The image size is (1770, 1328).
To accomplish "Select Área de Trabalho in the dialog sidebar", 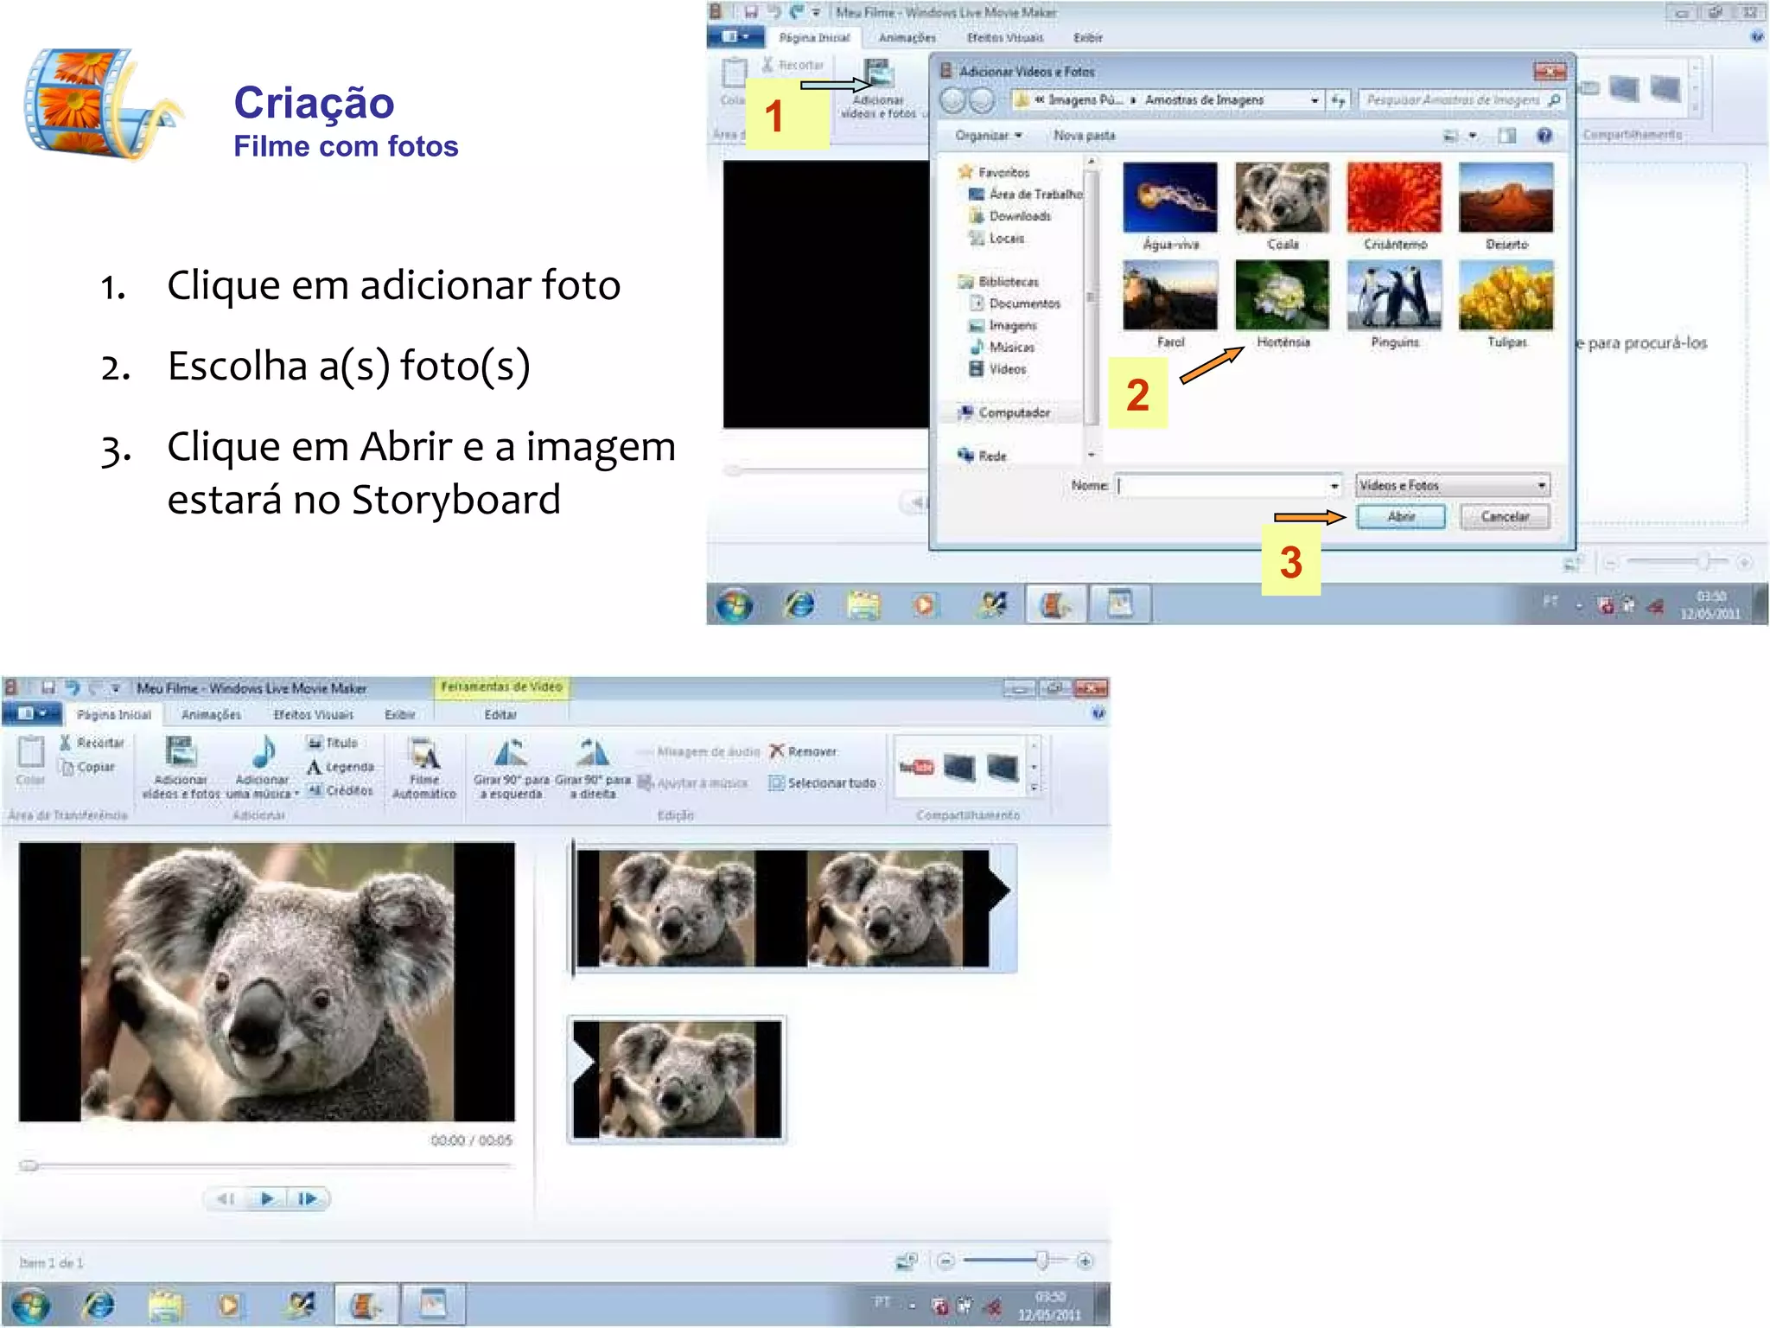I will click(x=1025, y=195).
